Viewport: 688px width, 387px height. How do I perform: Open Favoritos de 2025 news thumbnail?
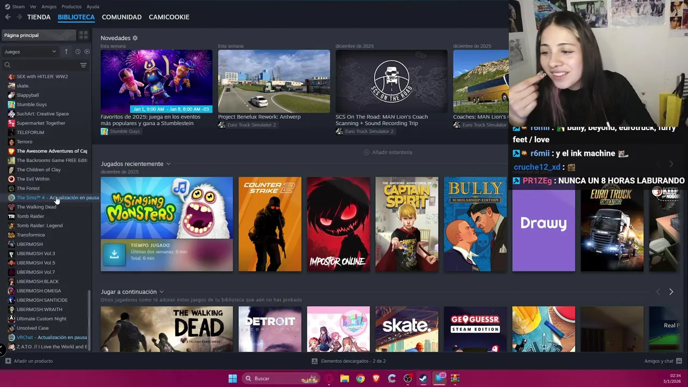[156, 81]
